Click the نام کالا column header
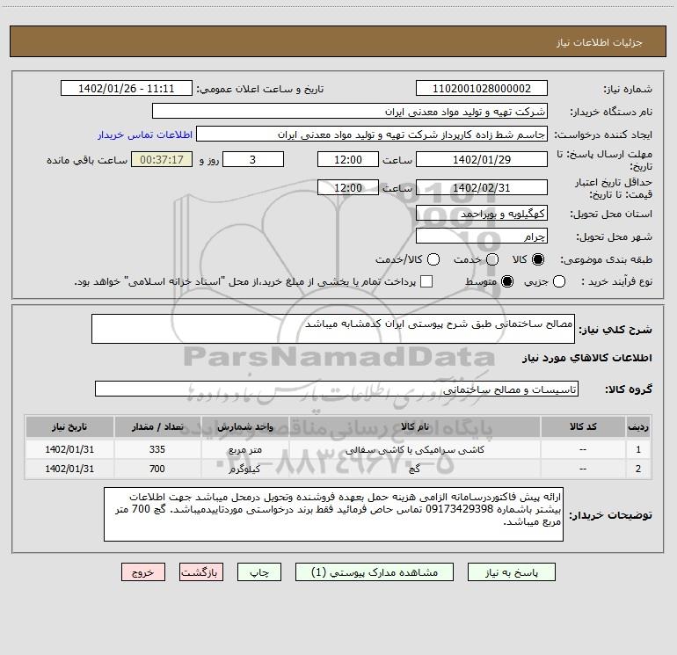Image resolution: width=677 pixels, height=655 pixels. (x=414, y=426)
